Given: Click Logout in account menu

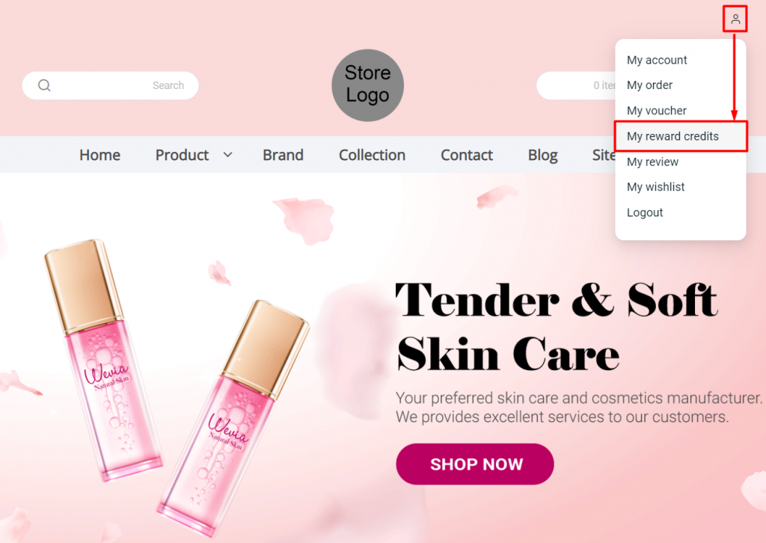Looking at the screenshot, I should (645, 212).
